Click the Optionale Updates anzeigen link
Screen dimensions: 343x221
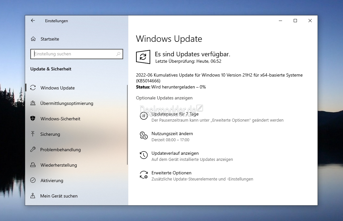tap(164, 98)
